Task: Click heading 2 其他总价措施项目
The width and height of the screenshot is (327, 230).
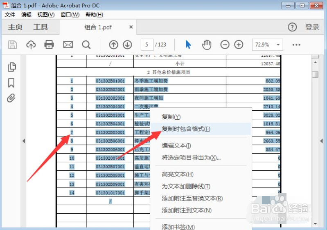Action: (169, 72)
